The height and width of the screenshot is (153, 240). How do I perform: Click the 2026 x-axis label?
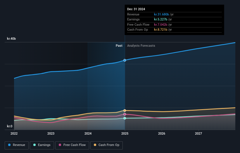(x=162, y=133)
